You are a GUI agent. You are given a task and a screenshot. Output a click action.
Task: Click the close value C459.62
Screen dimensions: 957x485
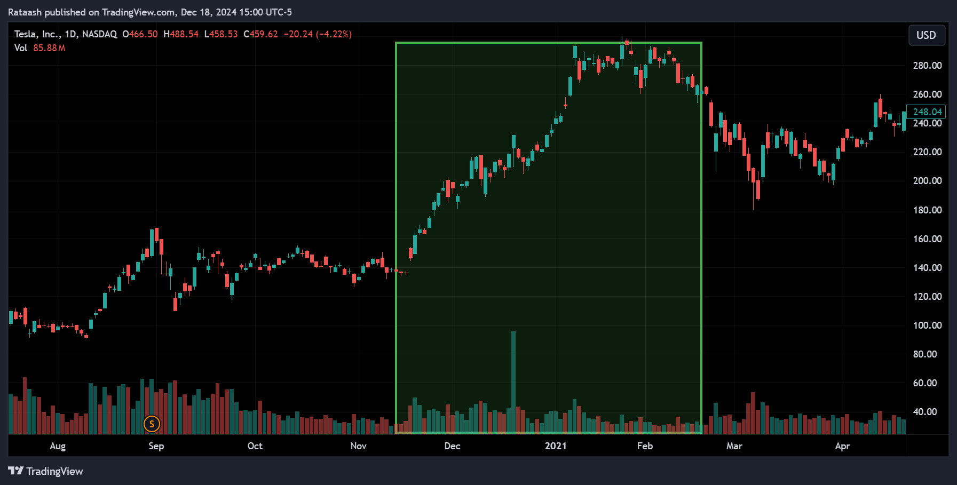(260, 34)
